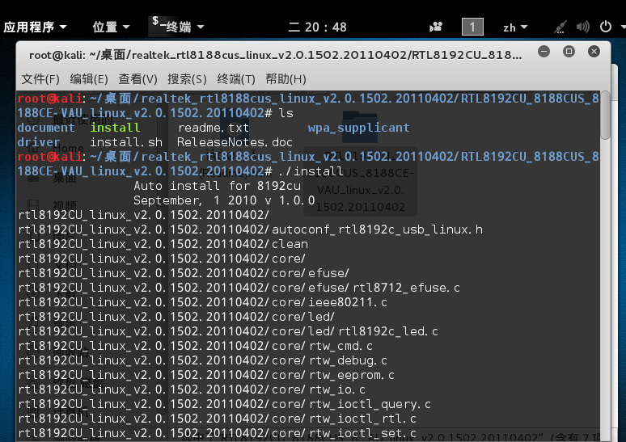This screenshot has height=442, width=626.
Task: Open the volume speaker icon
Action: (x=583, y=27)
